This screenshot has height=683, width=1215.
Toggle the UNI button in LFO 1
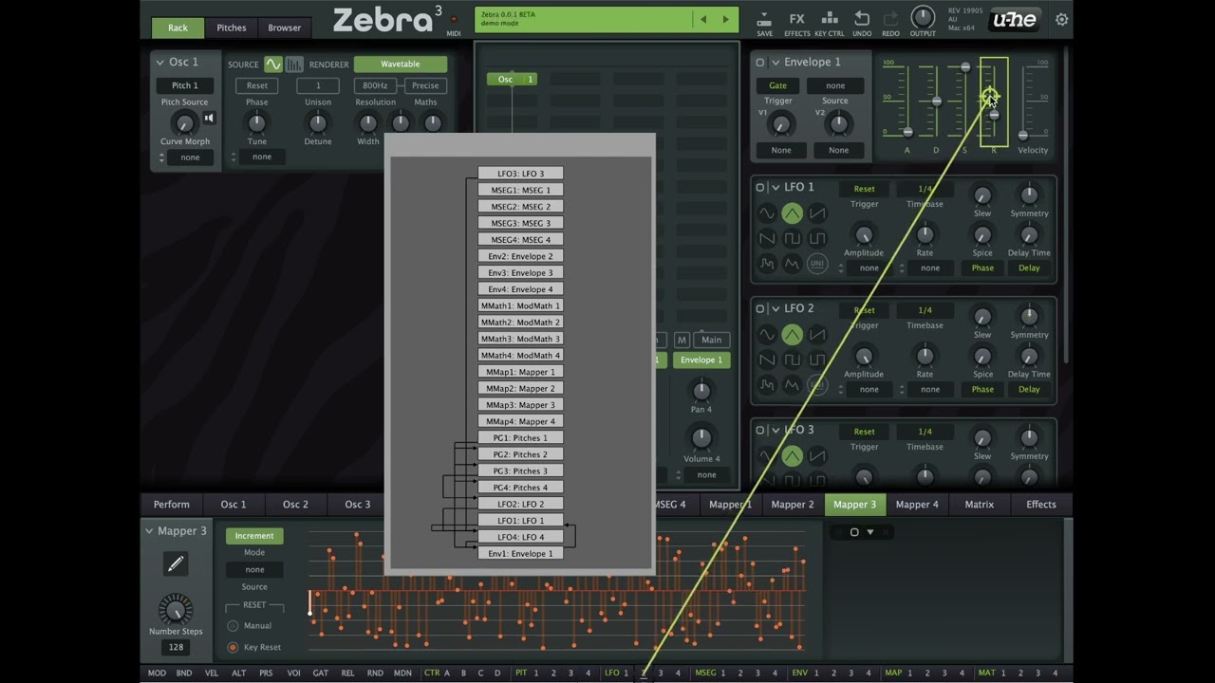coord(816,263)
